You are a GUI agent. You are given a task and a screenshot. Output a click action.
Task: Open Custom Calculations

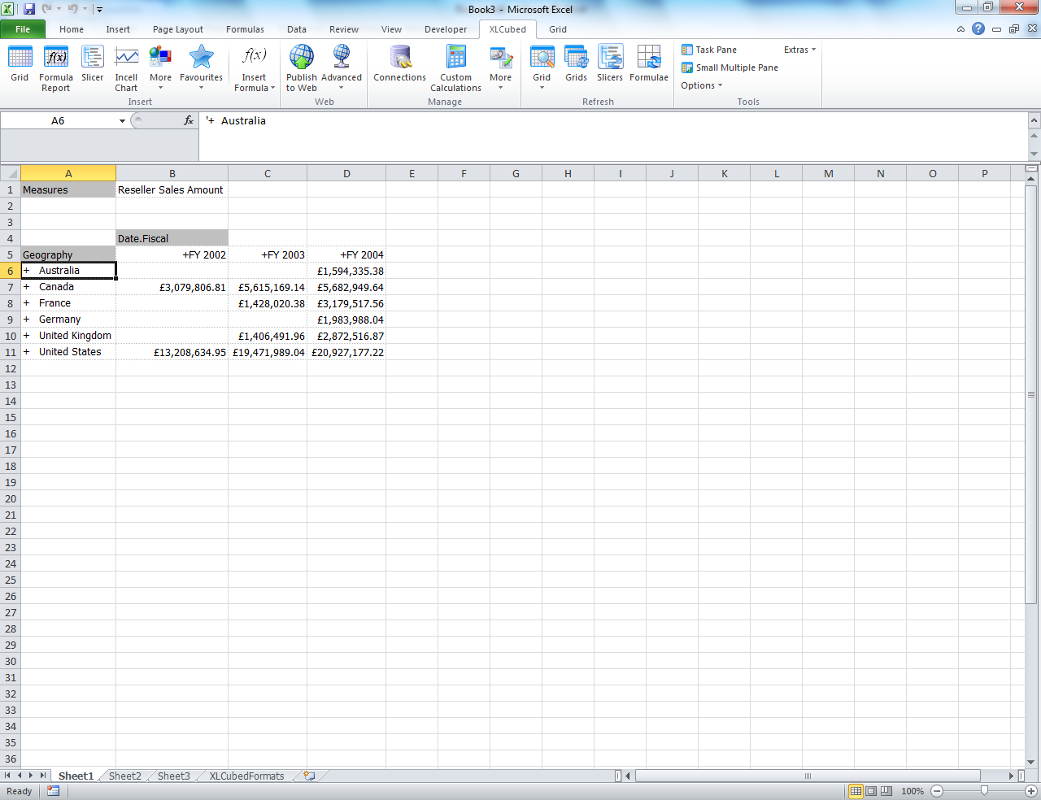455,68
